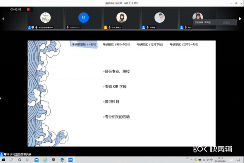Click the Cortana circle icon
Image resolution: width=244 pixels, height=163 pixels.
20,160
